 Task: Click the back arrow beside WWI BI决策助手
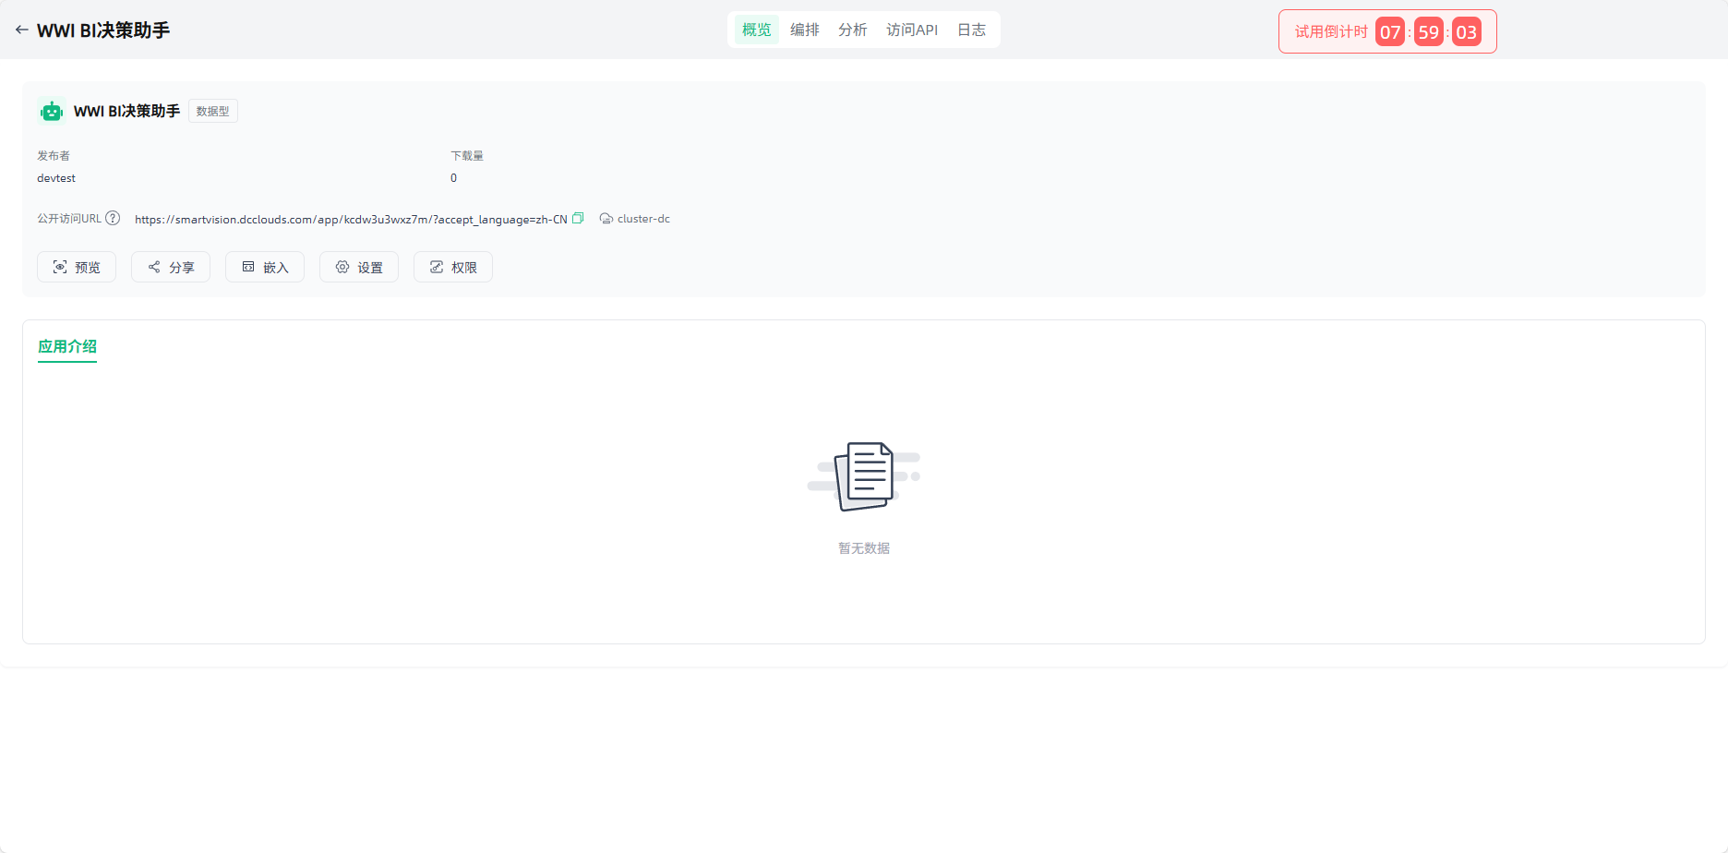(x=21, y=30)
